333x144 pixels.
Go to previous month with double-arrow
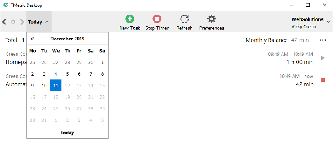32,39
